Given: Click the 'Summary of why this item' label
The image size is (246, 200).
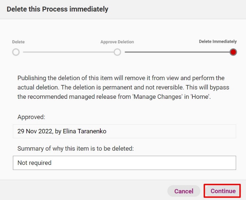Looking at the screenshot, I should pyautogui.click(x=75, y=148).
